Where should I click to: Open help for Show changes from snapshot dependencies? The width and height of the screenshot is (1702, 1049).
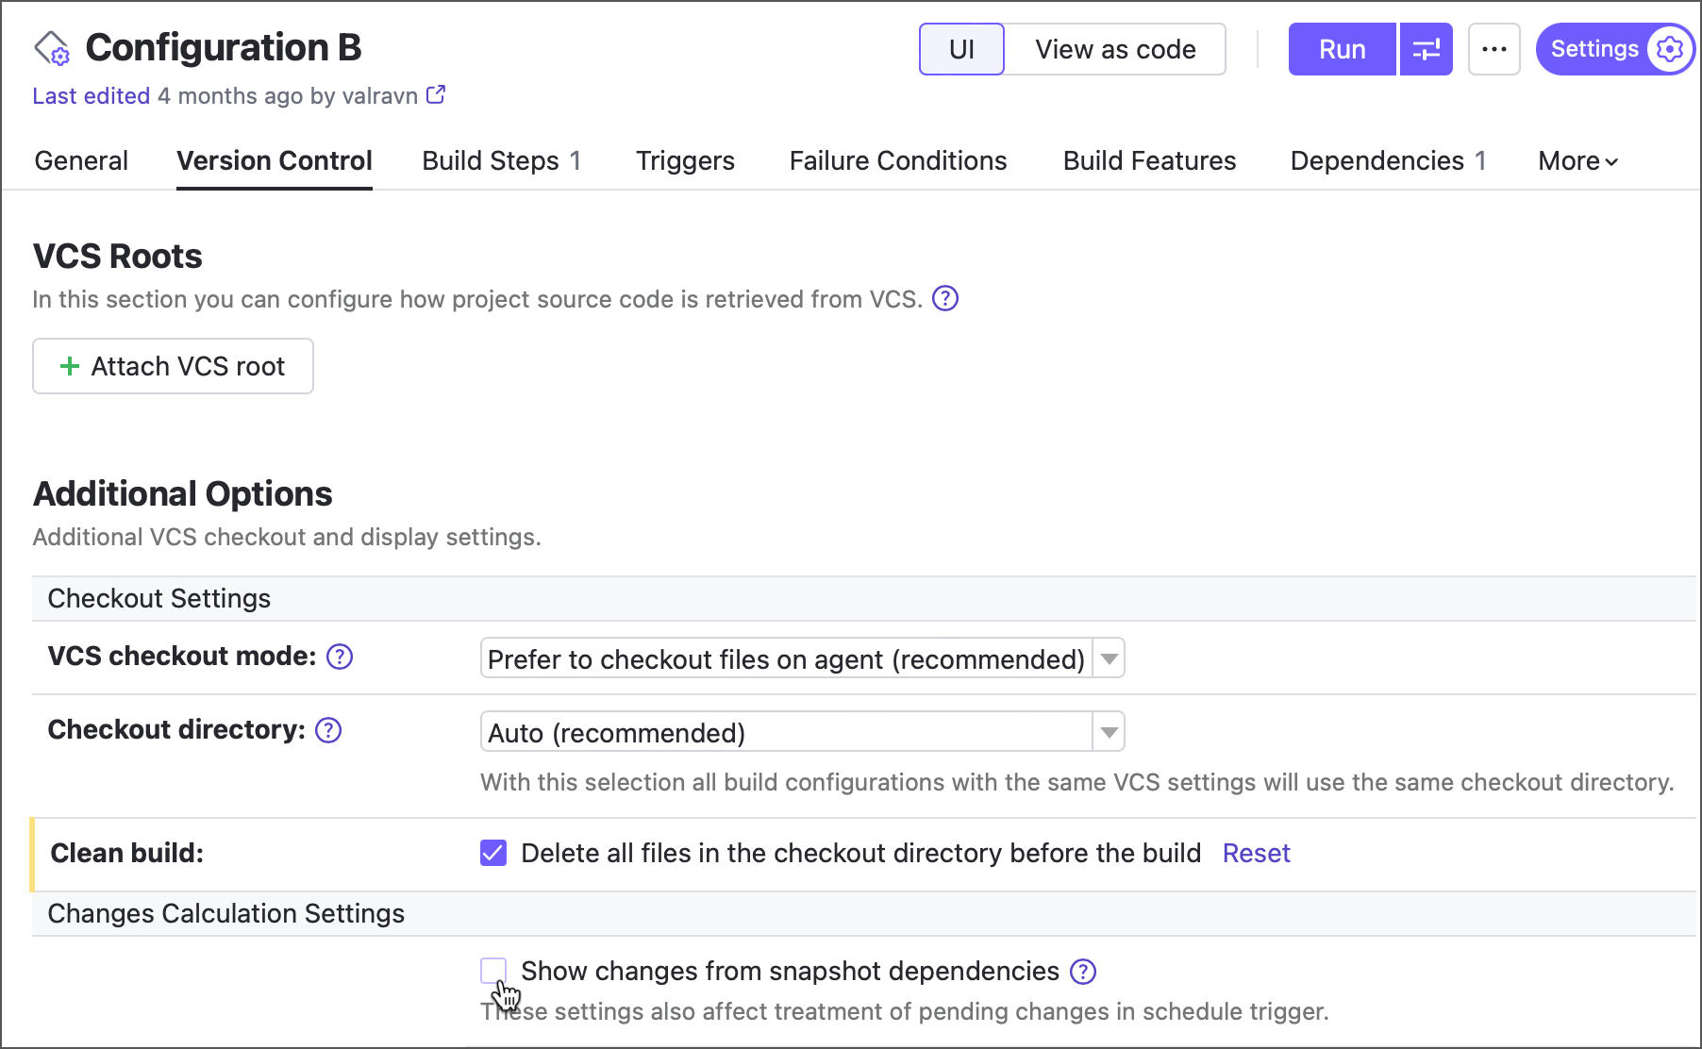(1083, 972)
